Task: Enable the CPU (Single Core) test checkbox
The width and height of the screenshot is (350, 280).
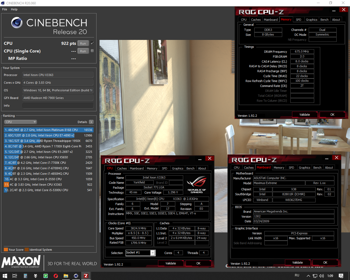Action: (x=92, y=51)
